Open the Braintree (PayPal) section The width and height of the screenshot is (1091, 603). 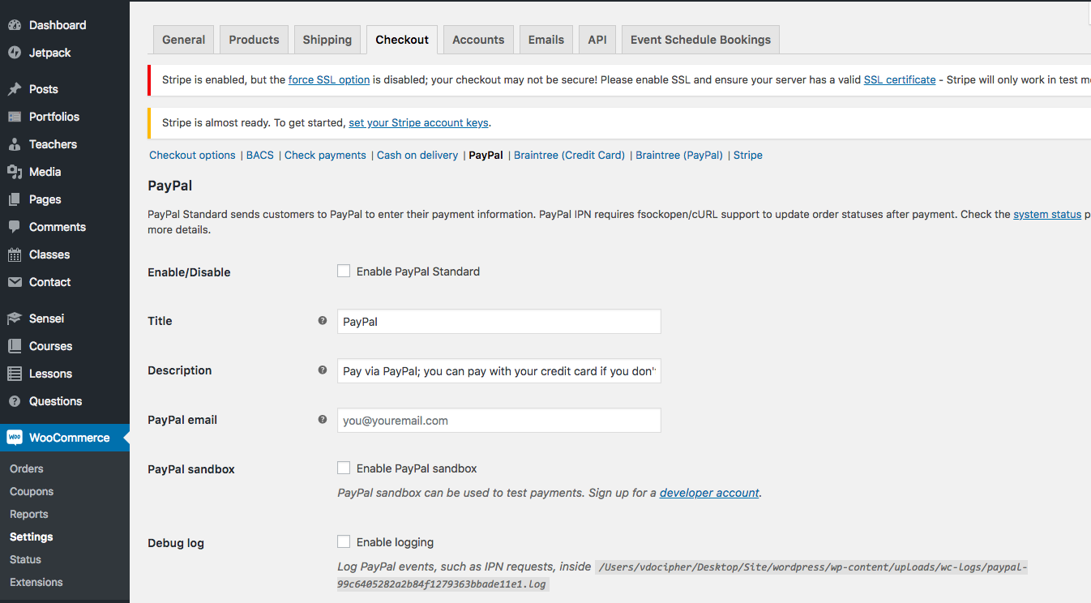pyautogui.click(x=679, y=156)
